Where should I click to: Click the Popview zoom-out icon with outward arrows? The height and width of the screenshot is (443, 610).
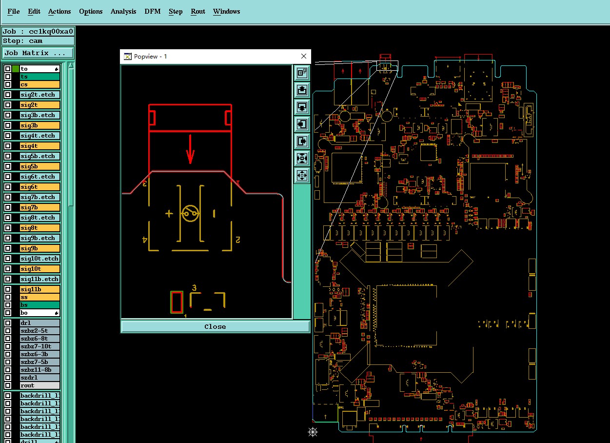pyautogui.click(x=302, y=175)
